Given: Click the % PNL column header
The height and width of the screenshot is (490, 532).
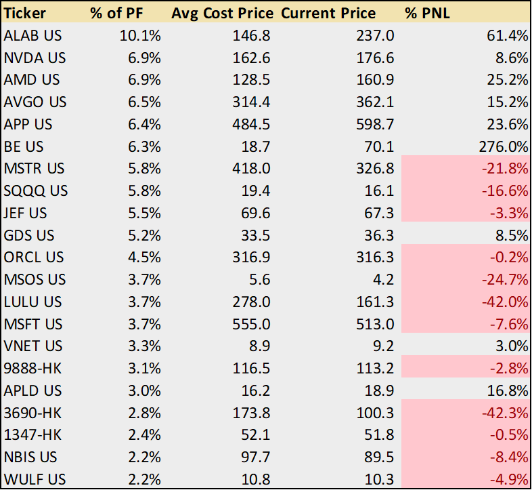Looking at the screenshot, I should coord(427,14).
